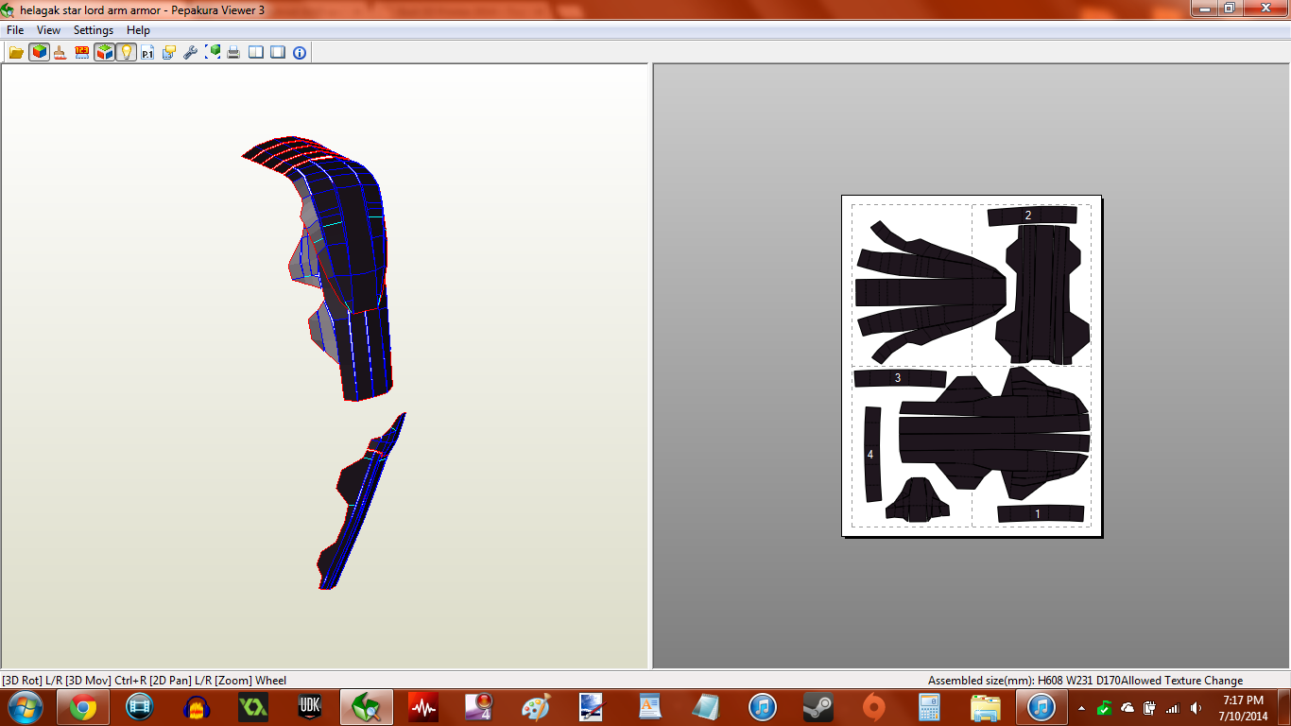Screen dimensions: 1291x726
Task: Open the View menu
Action: pos(48,30)
